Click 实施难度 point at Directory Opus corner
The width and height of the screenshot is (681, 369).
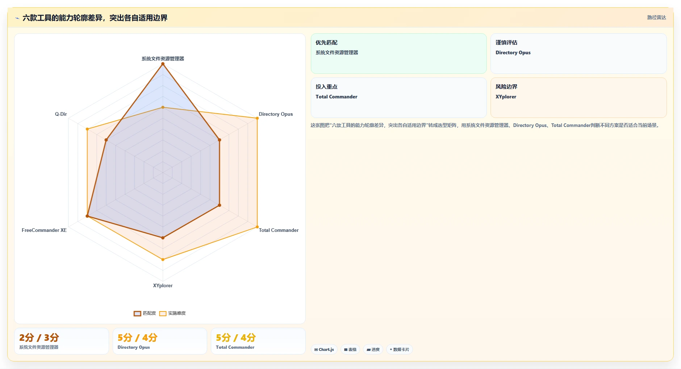257,118
